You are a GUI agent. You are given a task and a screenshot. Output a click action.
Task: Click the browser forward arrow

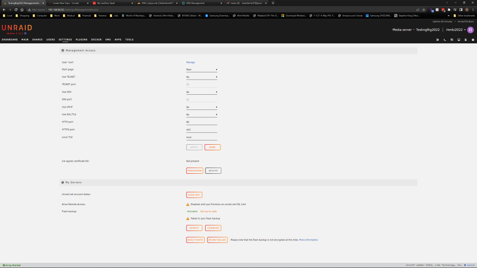(10, 10)
